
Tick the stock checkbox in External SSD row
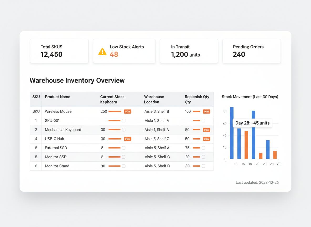click(x=123, y=148)
